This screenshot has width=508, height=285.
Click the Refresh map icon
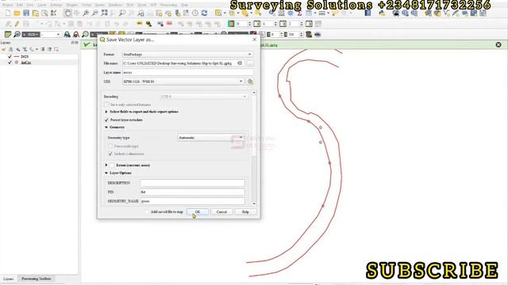(204, 13)
